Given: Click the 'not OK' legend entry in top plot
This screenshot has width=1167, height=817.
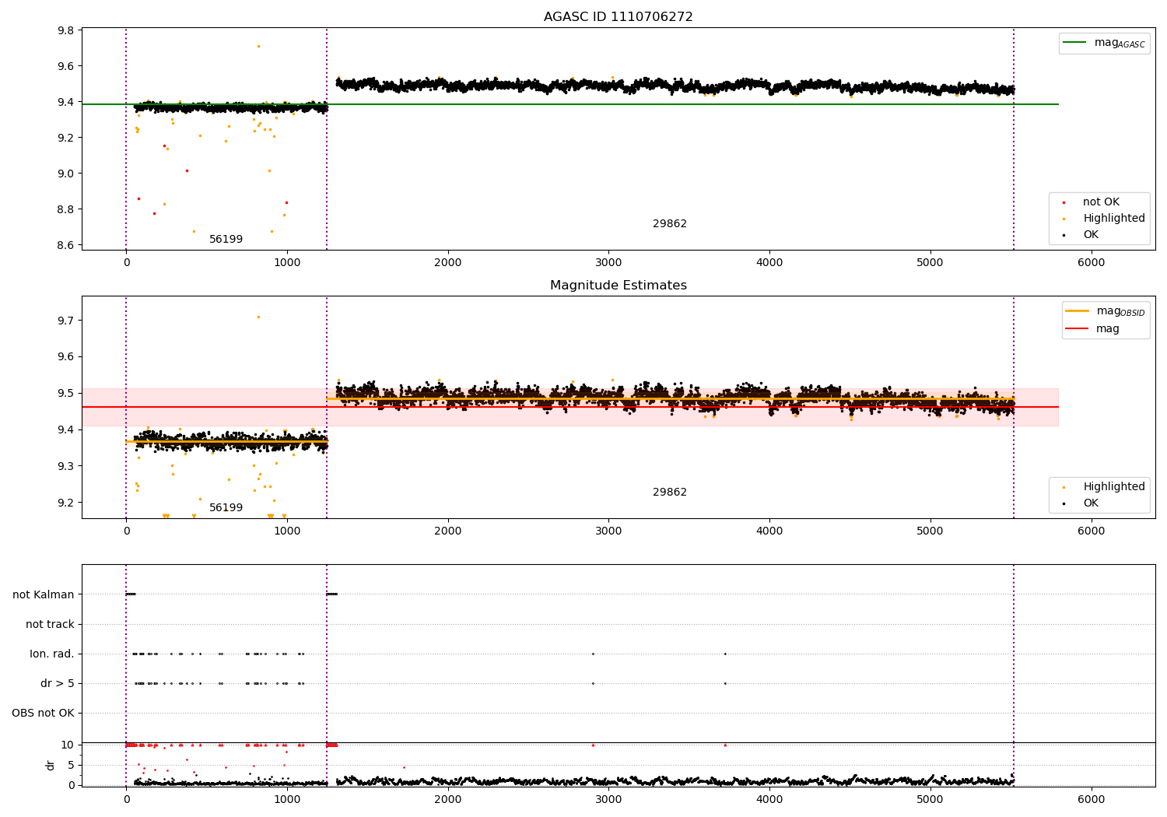Looking at the screenshot, I should pos(1099,202).
